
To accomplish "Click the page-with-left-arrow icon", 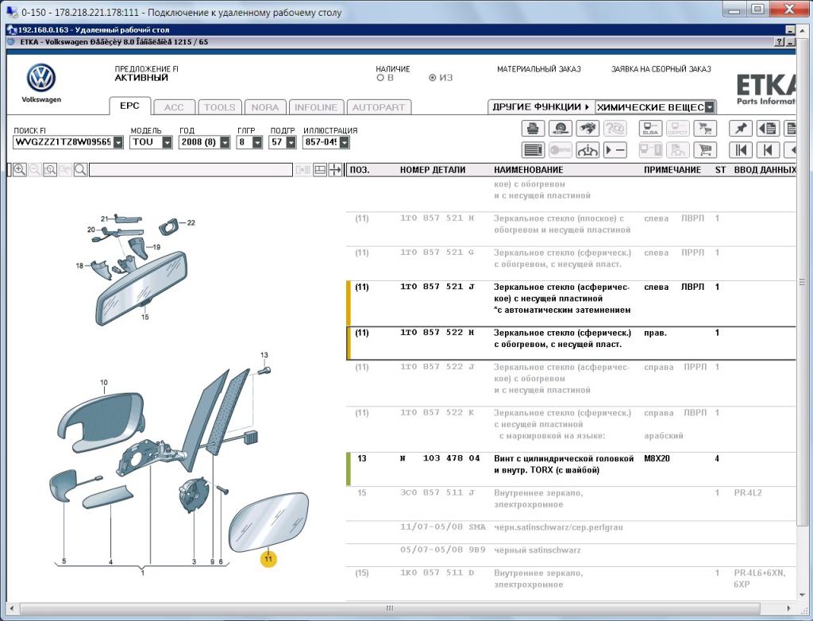I will [x=768, y=128].
